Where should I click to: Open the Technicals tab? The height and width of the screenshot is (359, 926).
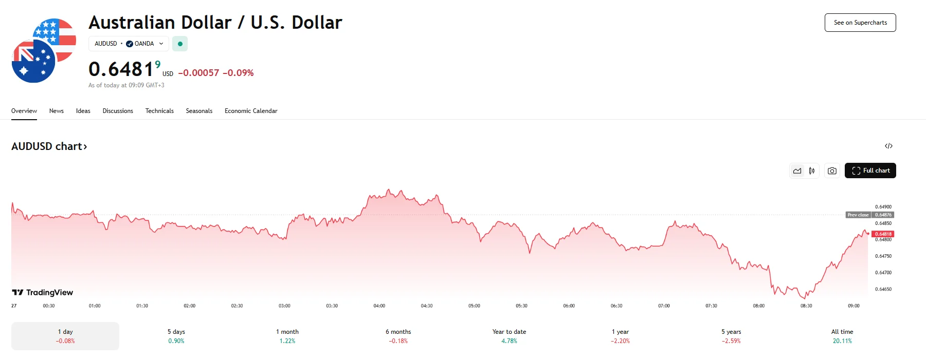[159, 111]
